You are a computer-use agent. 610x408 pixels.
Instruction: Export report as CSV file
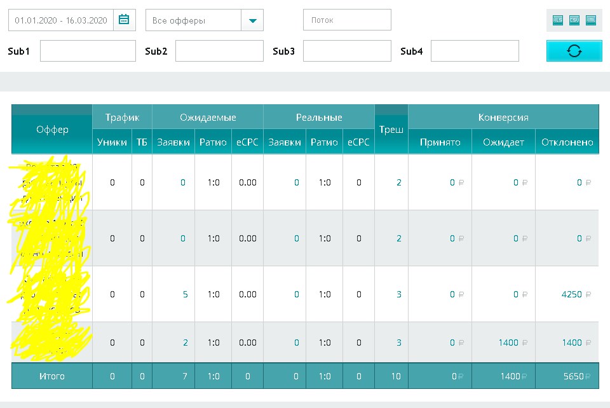574,20
